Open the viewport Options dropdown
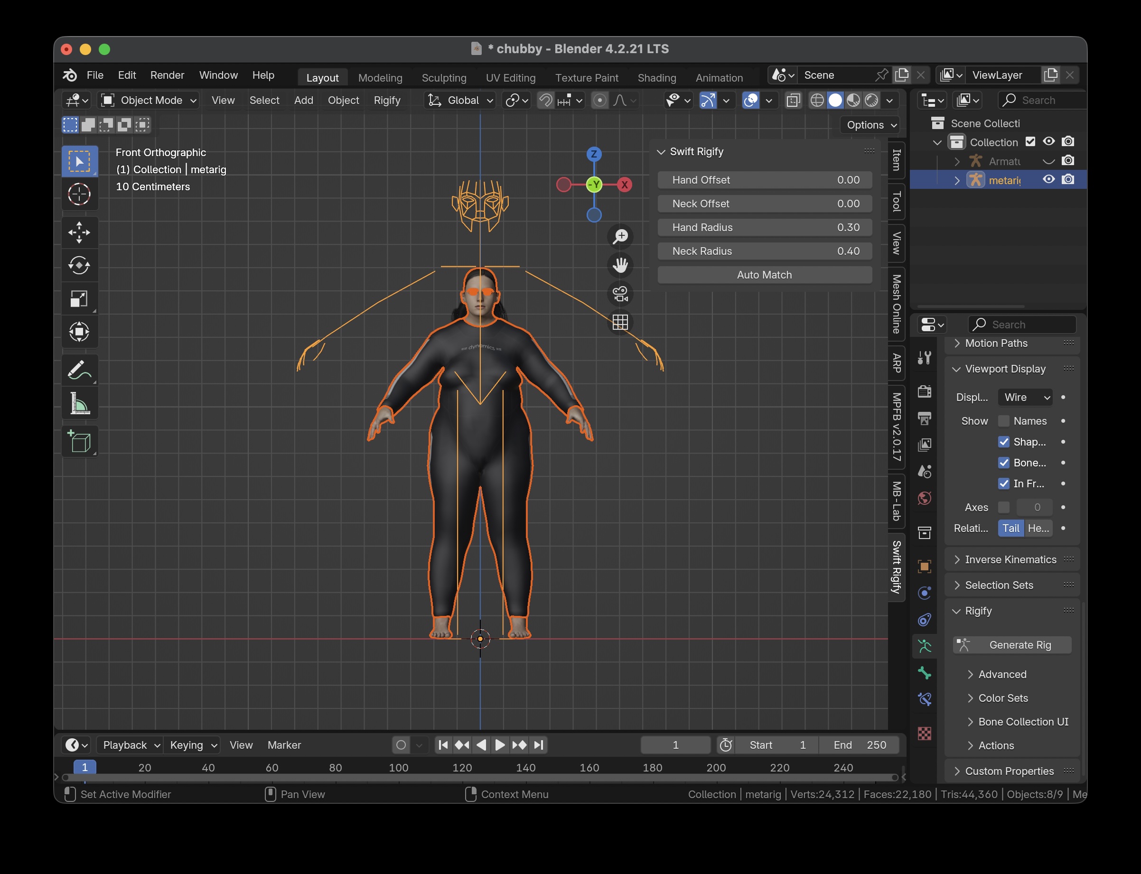The height and width of the screenshot is (874, 1141). (870, 125)
